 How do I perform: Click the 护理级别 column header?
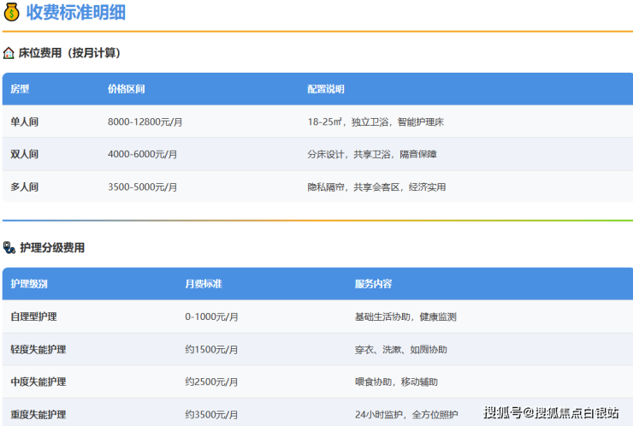point(29,284)
